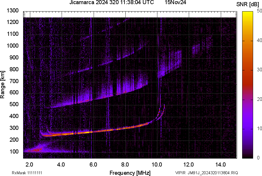Click the 'SNR [dB]' colorbar heading
The width and height of the screenshot is (262, 176).
(248, 4)
